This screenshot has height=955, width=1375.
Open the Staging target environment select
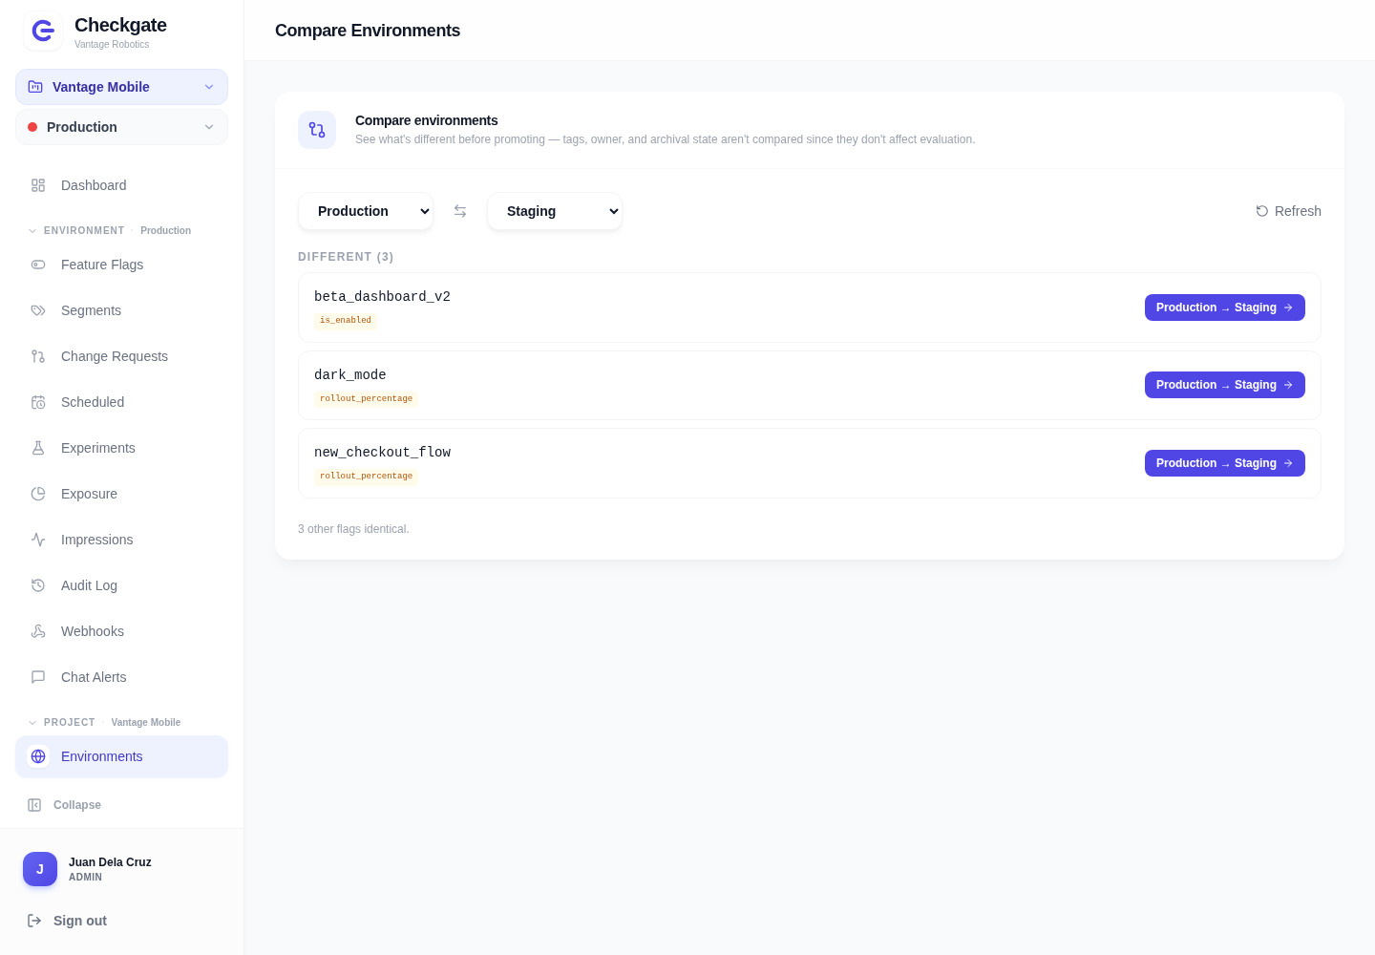pos(555,211)
